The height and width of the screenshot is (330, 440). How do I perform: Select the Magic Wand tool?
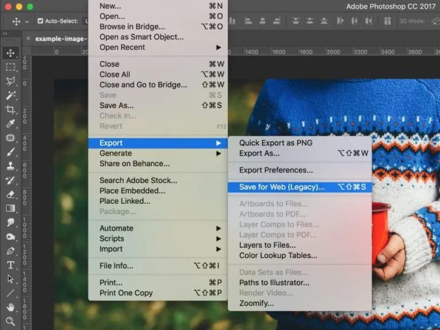[x=10, y=96]
